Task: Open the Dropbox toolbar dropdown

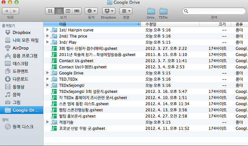Action: pos(109,11)
